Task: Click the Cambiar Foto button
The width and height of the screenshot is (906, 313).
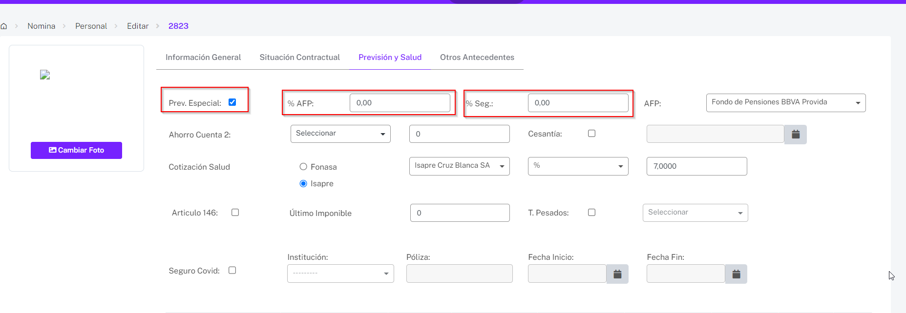Action: tap(76, 150)
